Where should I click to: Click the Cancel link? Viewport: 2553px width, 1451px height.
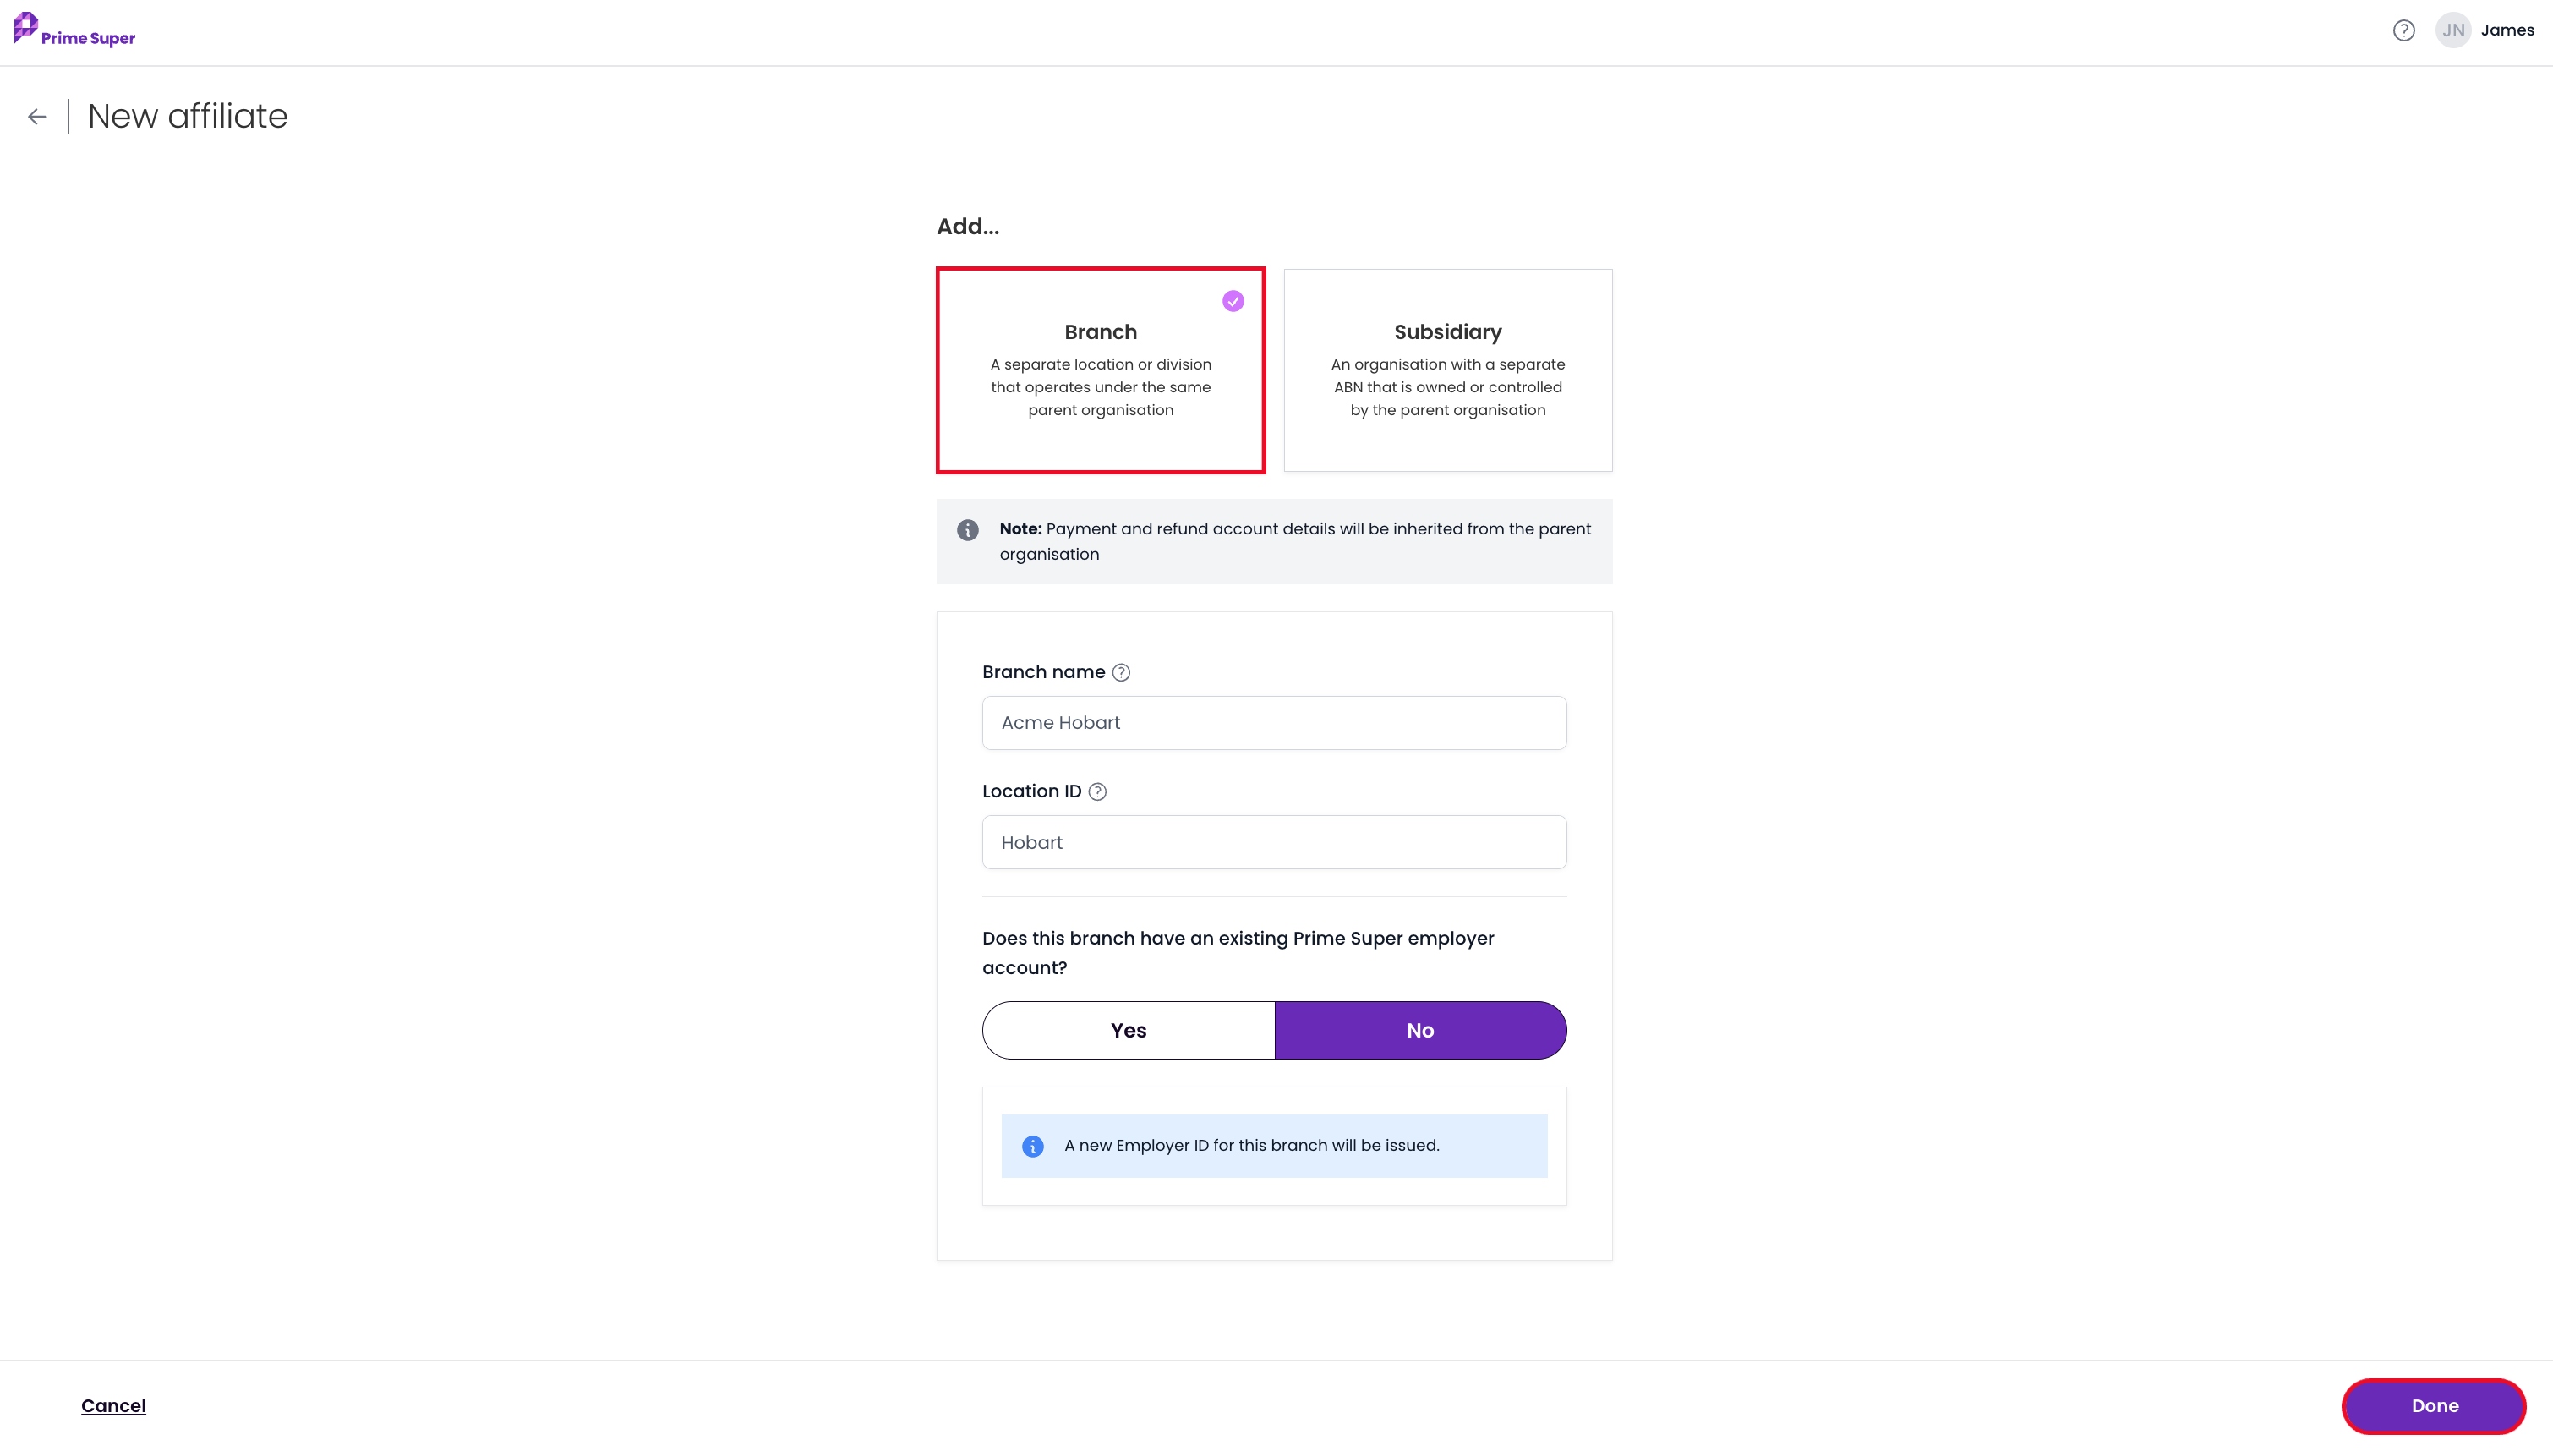(x=113, y=1406)
